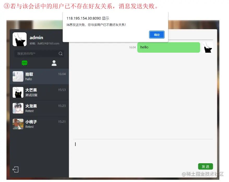Click 拾取's avatar thumbnail
The width and height of the screenshot is (229, 182).
click(18, 76)
